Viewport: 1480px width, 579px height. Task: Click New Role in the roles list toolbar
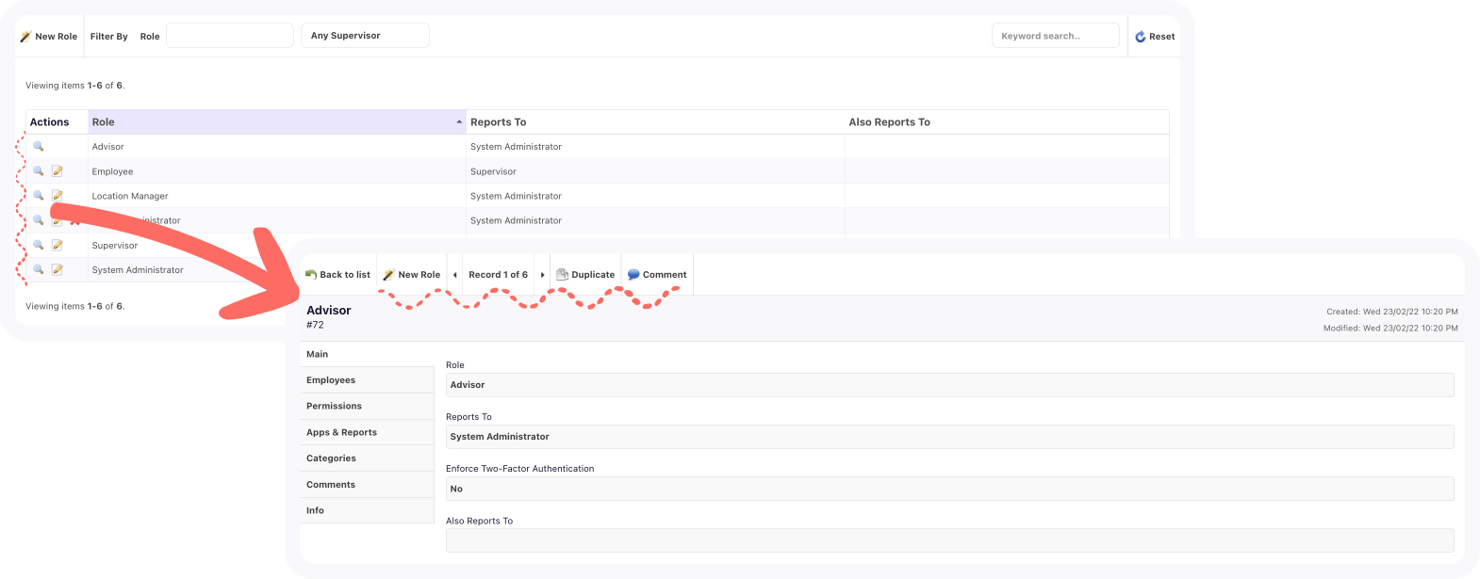[x=49, y=37]
